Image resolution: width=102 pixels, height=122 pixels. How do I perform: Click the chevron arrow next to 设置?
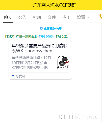(x=88, y=18)
